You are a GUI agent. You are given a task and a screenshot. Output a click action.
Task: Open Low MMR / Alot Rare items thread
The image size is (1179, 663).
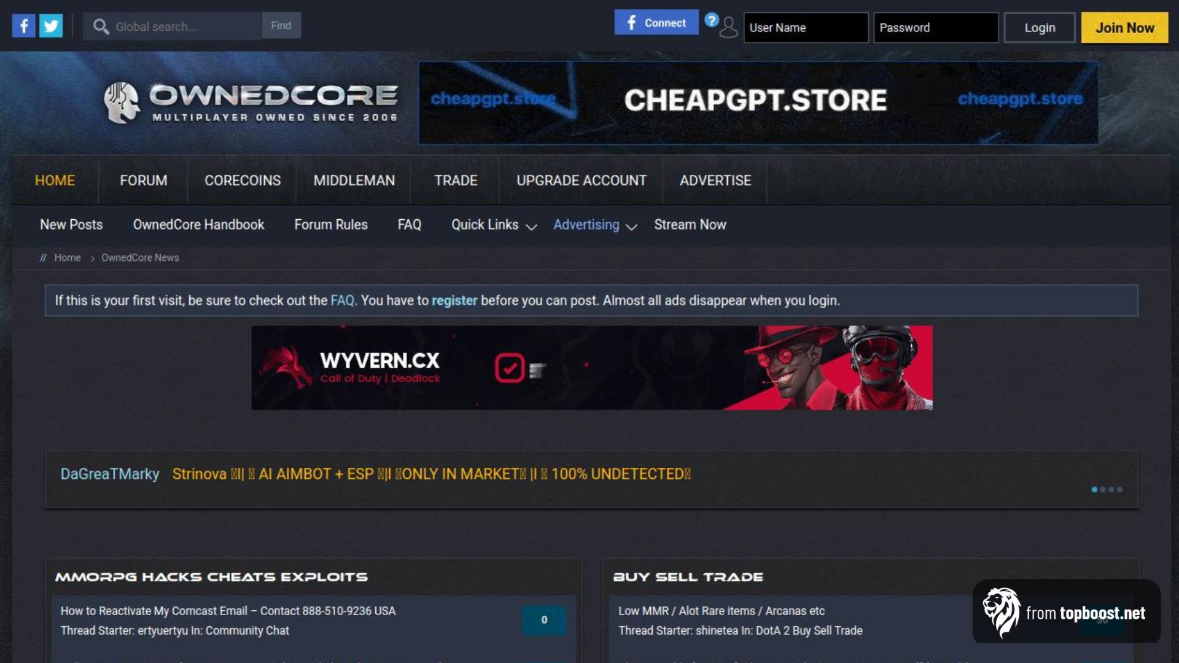click(722, 611)
